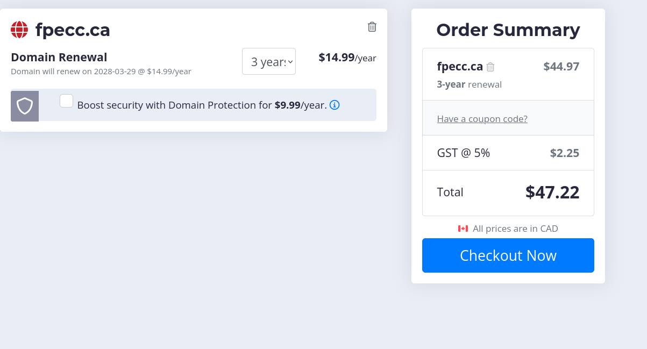Click the Have a coupon code link

482,119
